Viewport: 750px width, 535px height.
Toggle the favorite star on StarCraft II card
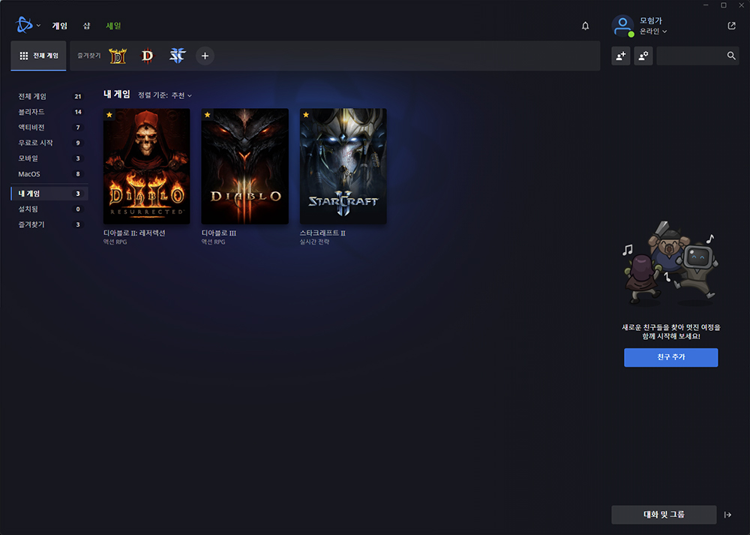click(x=306, y=115)
